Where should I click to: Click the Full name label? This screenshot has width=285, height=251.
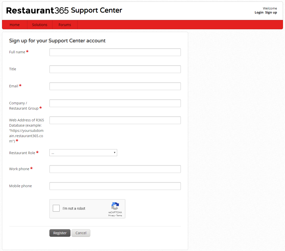[x=17, y=52]
